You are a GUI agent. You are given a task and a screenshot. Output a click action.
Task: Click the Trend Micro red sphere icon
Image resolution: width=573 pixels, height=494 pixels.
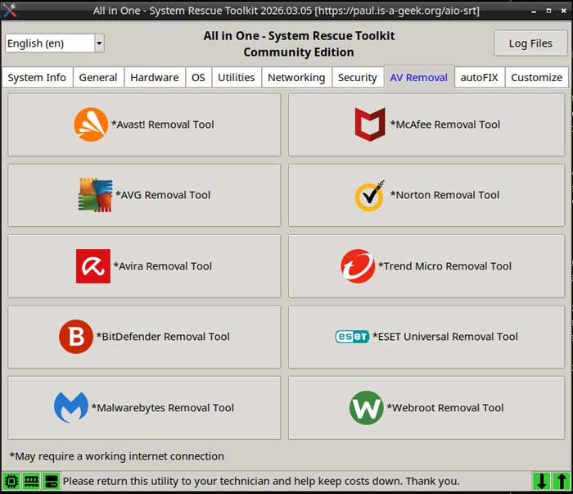point(358,266)
